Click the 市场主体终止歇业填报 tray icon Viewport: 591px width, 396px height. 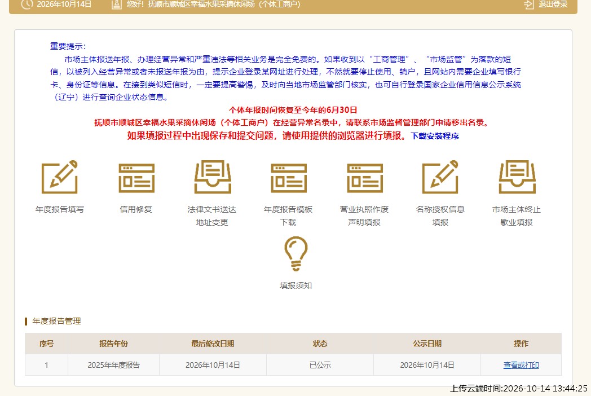[517, 177]
